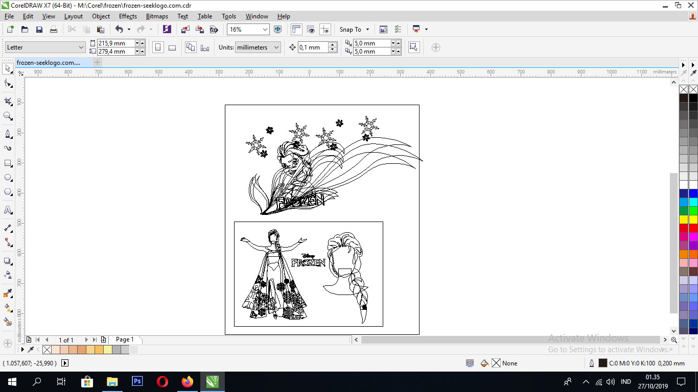This screenshot has height=392, width=698.
Task: Select the Color Eyedropper tool
Action: (8, 293)
